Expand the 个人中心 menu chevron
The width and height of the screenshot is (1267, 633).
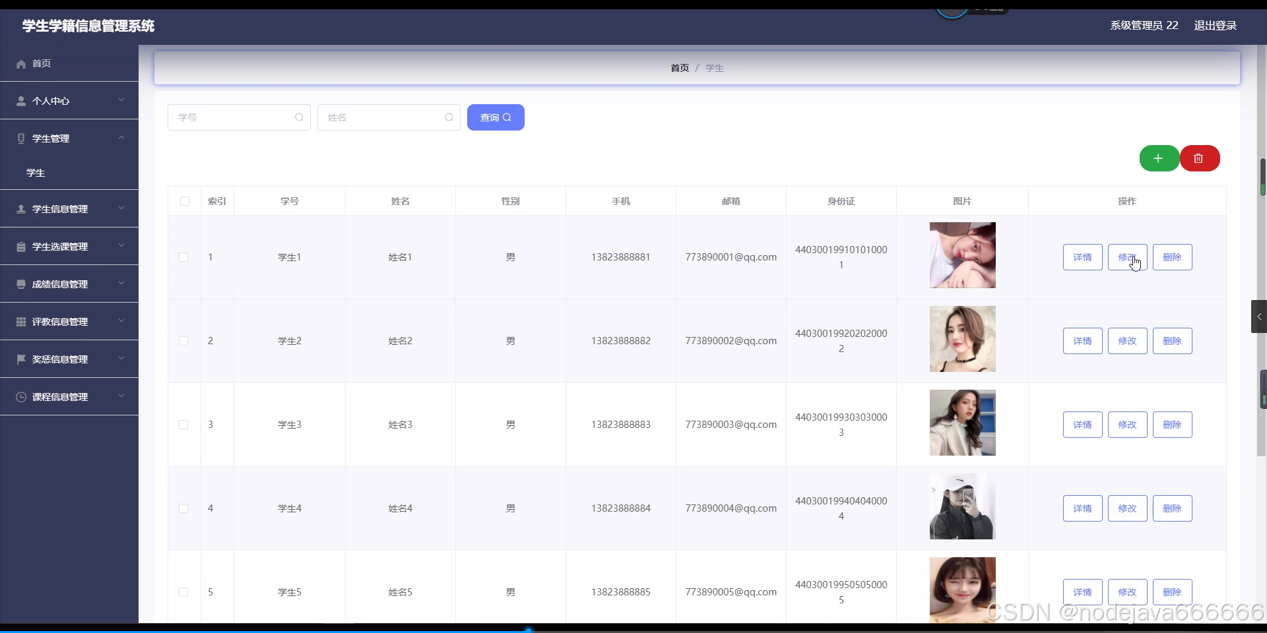point(121,100)
